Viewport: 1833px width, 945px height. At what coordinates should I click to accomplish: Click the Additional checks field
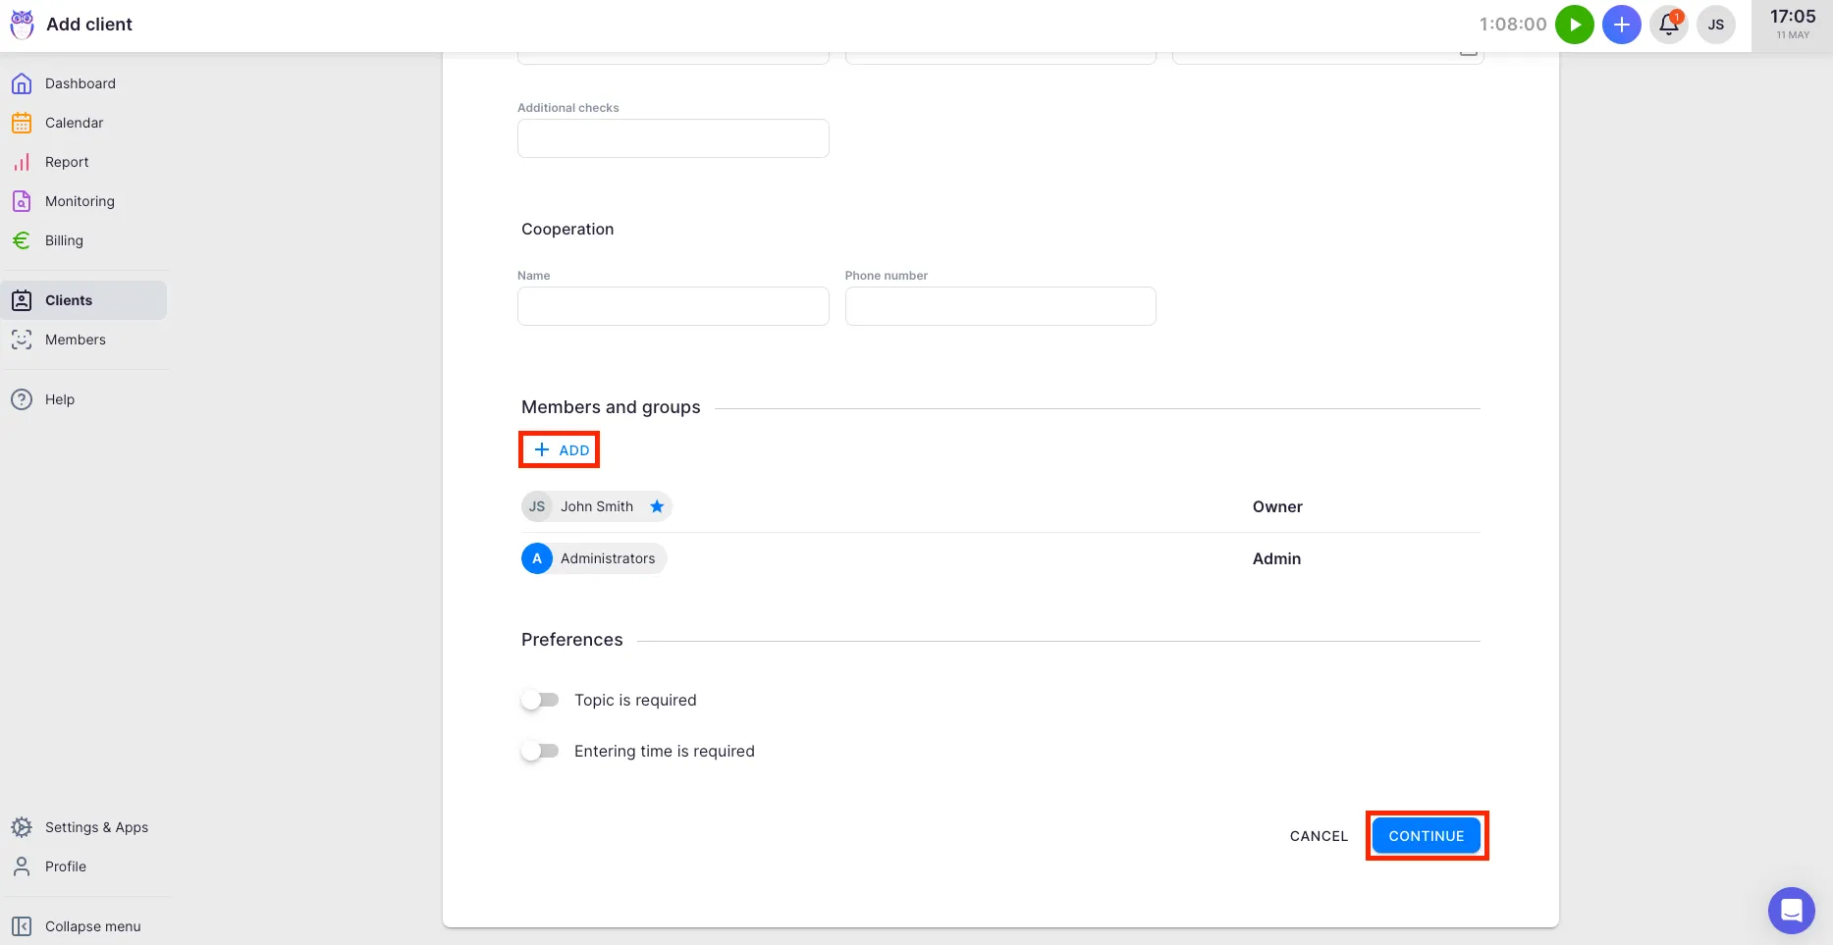click(673, 138)
